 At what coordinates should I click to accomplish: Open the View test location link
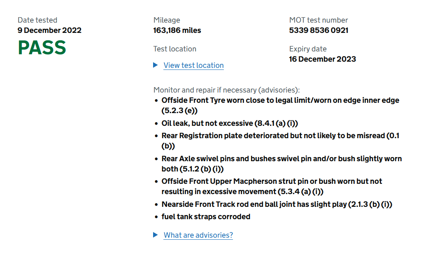pyautogui.click(x=194, y=65)
